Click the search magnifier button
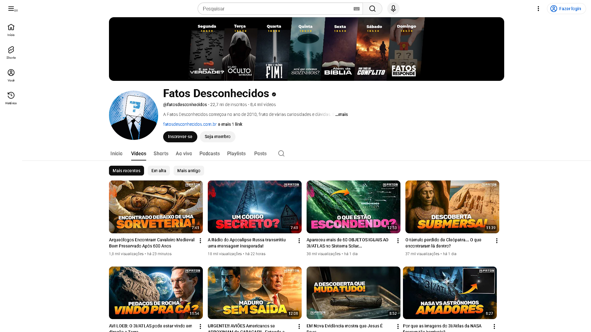Viewport: 591px width, 332px height. pos(372,9)
